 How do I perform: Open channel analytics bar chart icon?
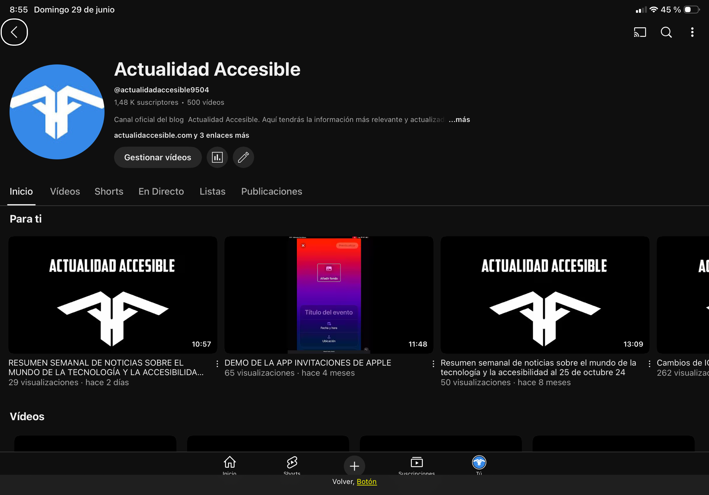click(x=217, y=157)
